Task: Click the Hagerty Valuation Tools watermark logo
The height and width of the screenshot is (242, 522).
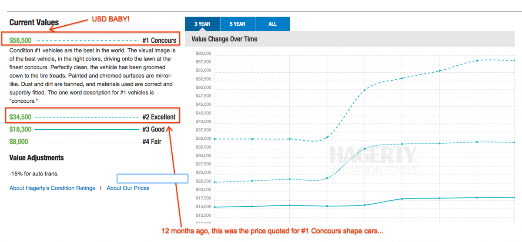Action: point(373,159)
